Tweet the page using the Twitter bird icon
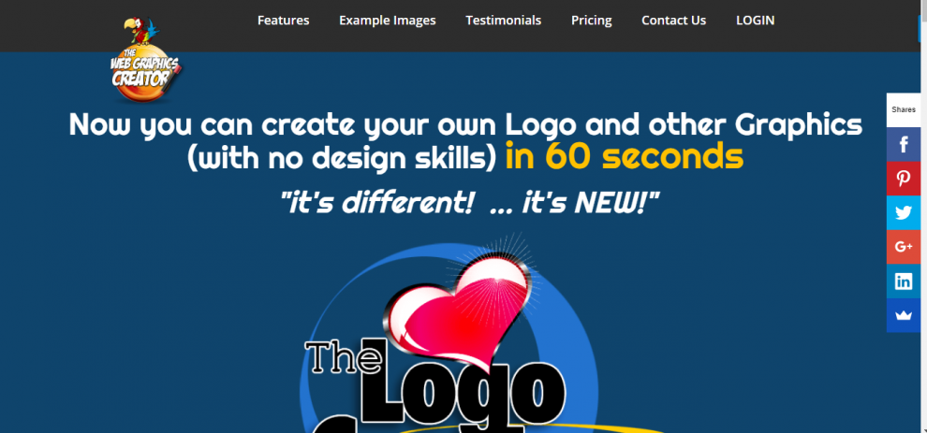 click(x=904, y=212)
